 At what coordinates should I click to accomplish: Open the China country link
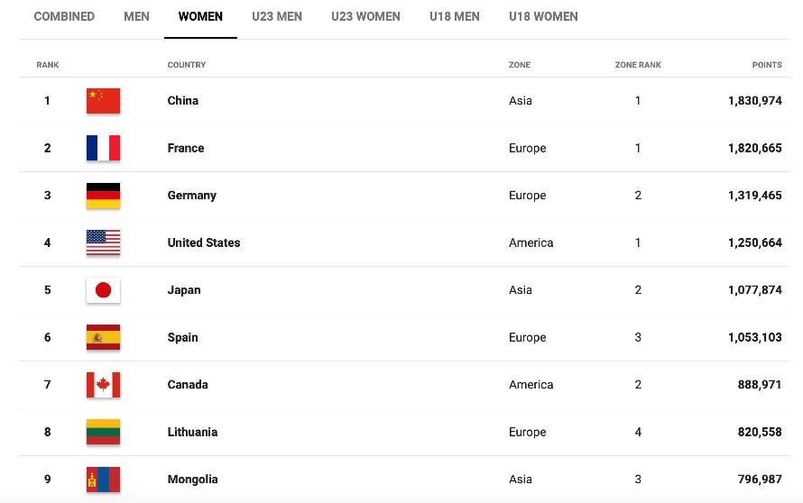pos(183,101)
